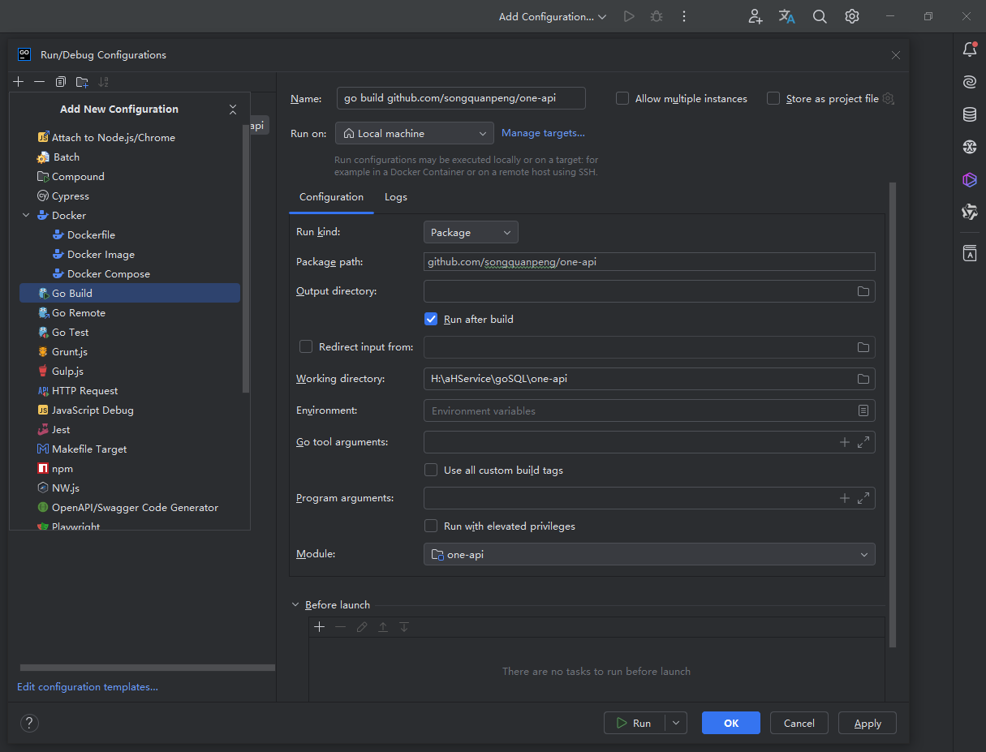Open the Module one-api dropdown

pos(648,555)
